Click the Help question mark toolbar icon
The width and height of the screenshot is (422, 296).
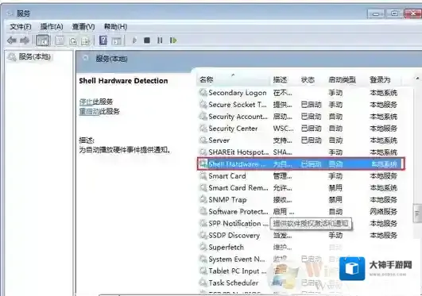[x=103, y=40]
